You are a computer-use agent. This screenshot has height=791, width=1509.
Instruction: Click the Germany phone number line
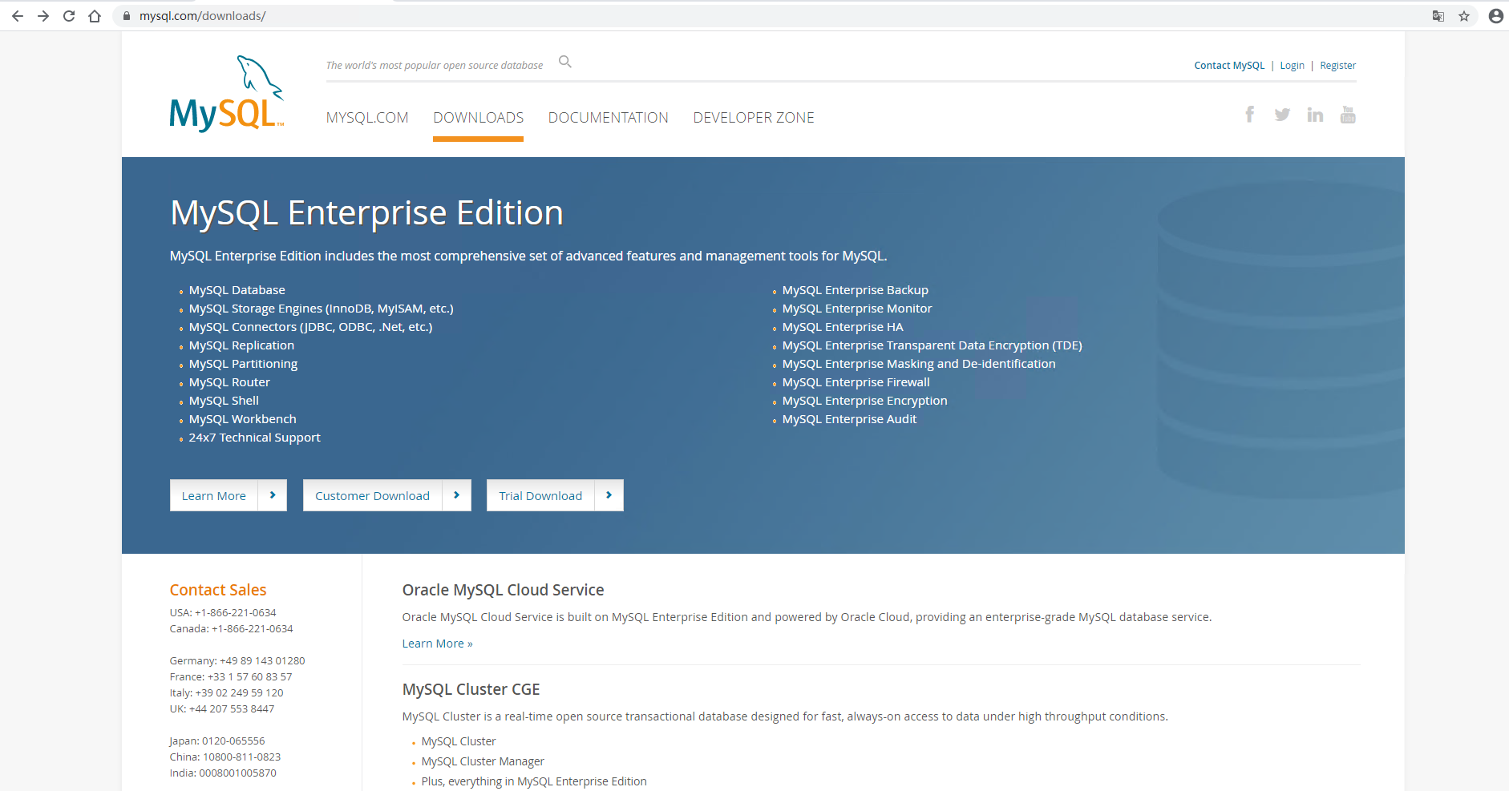click(x=237, y=661)
